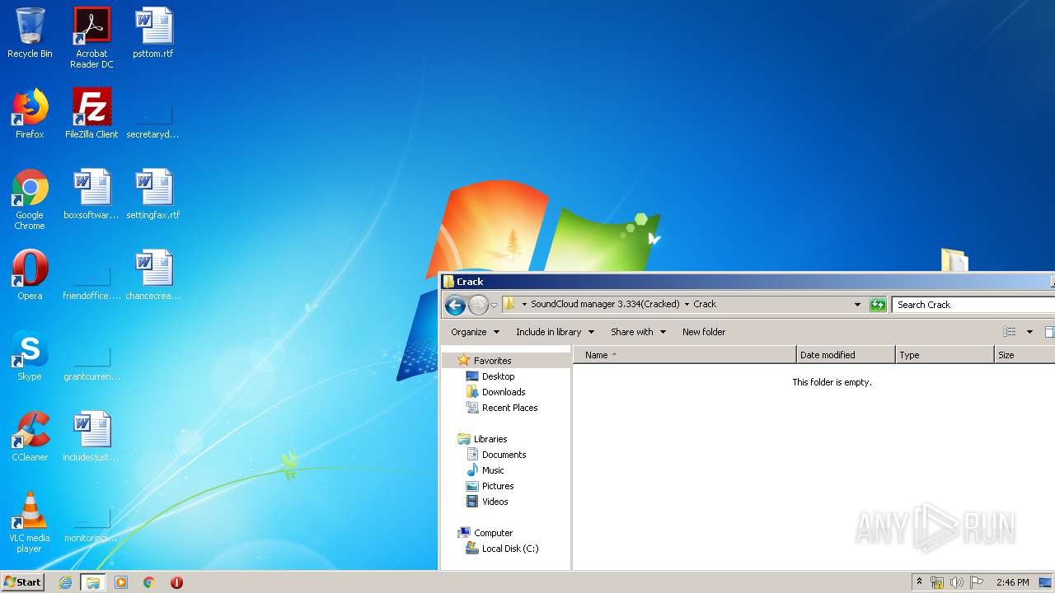The image size is (1055, 593).
Task: Launch Acrobat Reader DC from desktop
Action: point(91,38)
